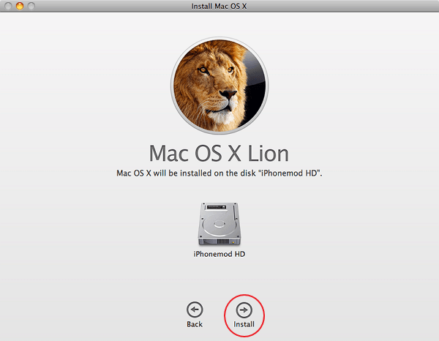Click the Mac OS X Lion heading
439x341 pixels.
click(x=219, y=153)
